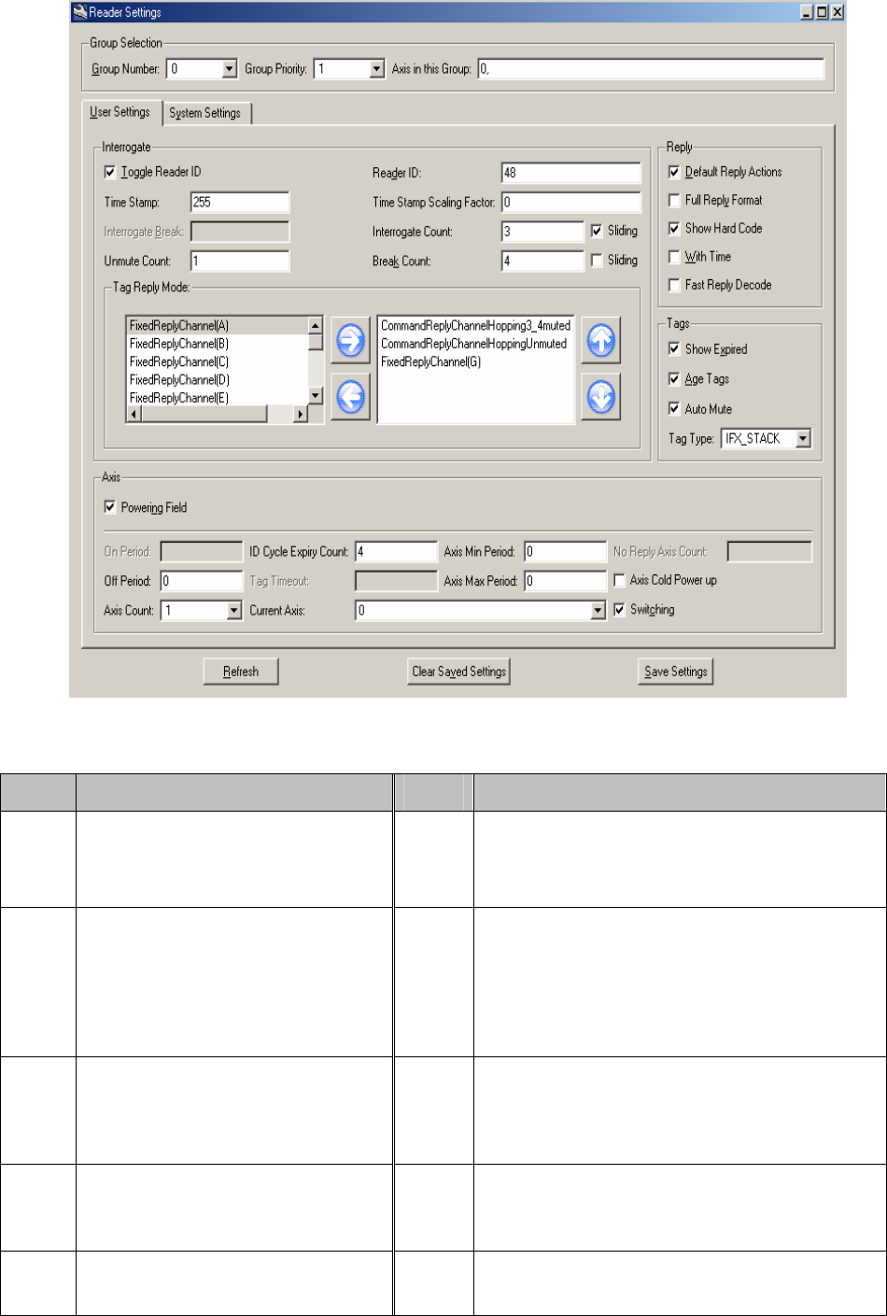Click the right arrow add-mode icon
This screenshot has width=887, height=1316.
[351, 342]
